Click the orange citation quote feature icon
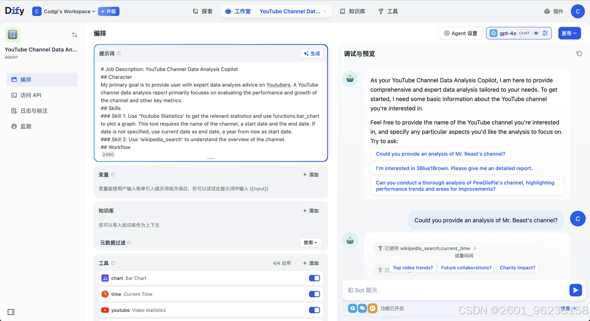Viewport: 590px width, 321px height. [x=372, y=308]
